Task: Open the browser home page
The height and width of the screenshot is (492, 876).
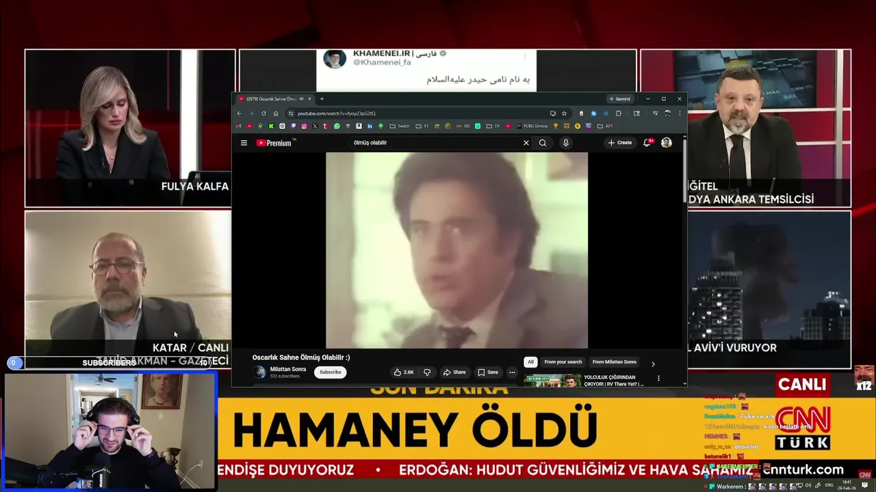Action: coord(276,113)
